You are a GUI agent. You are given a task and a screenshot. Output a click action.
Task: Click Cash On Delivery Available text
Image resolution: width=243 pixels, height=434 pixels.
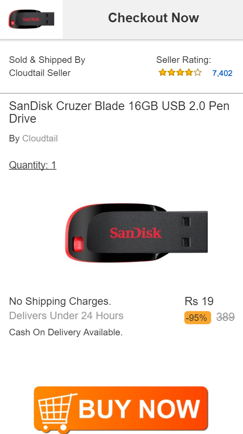[66, 332]
